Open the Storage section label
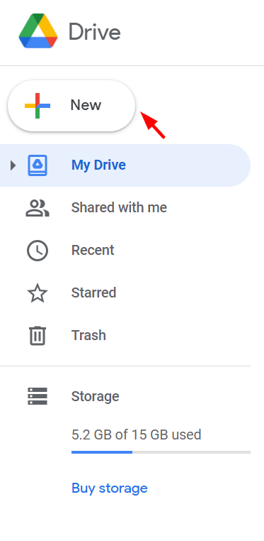 pyautogui.click(x=96, y=396)
